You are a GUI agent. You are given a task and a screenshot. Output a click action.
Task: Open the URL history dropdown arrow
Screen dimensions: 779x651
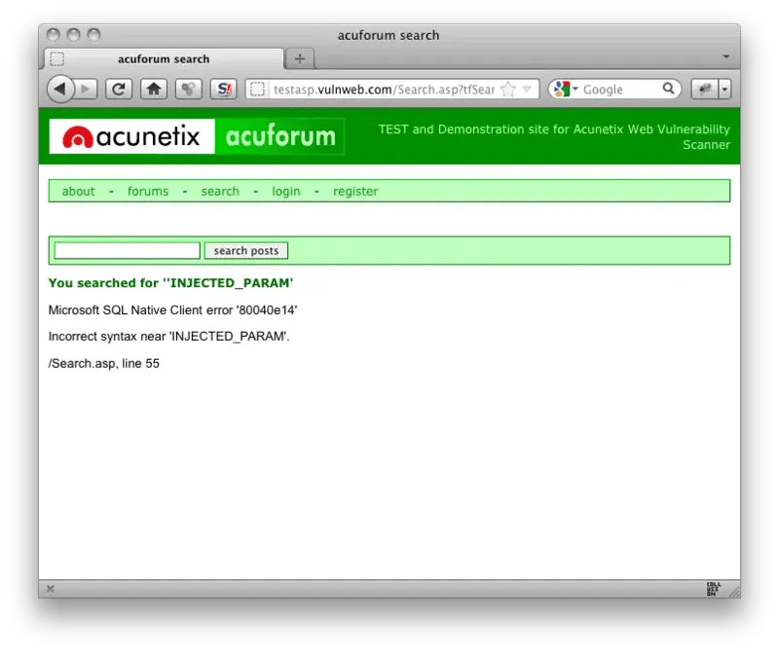[528, 90]
